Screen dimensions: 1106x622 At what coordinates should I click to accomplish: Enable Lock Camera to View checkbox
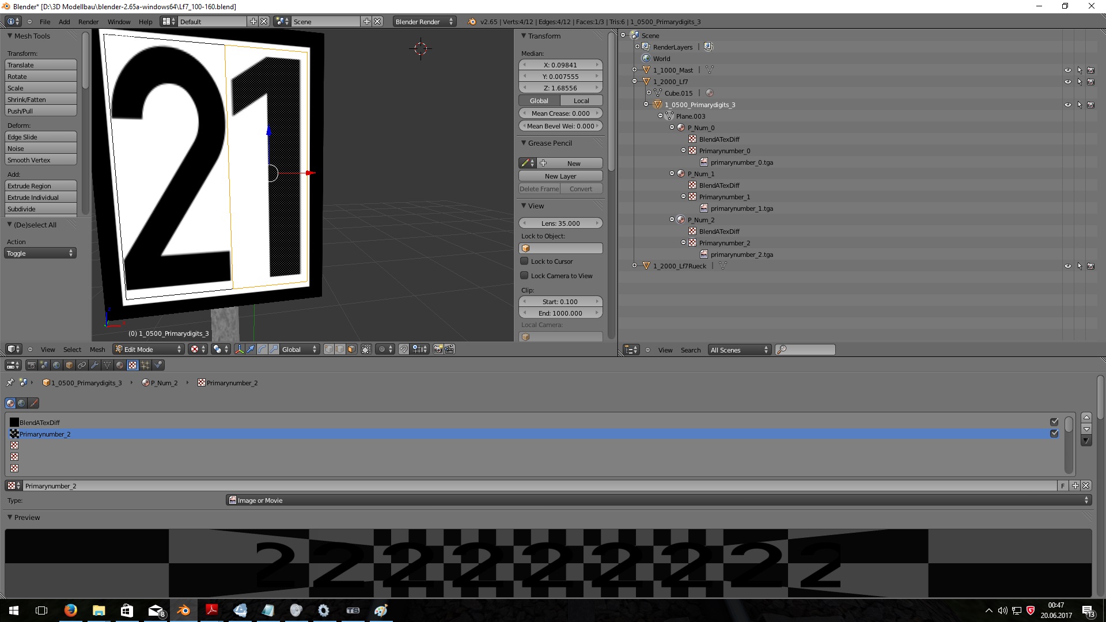tap(524, 276)
